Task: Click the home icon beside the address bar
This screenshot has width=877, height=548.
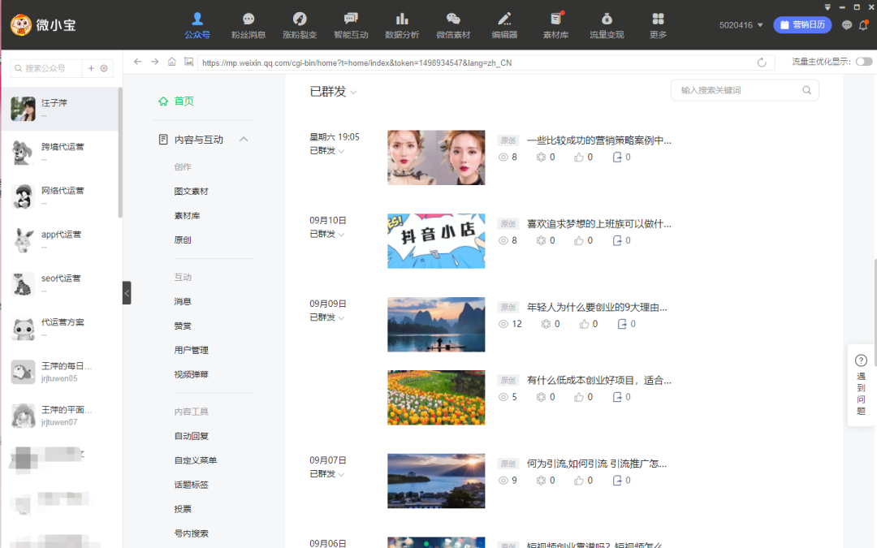Action: point(171,62)
